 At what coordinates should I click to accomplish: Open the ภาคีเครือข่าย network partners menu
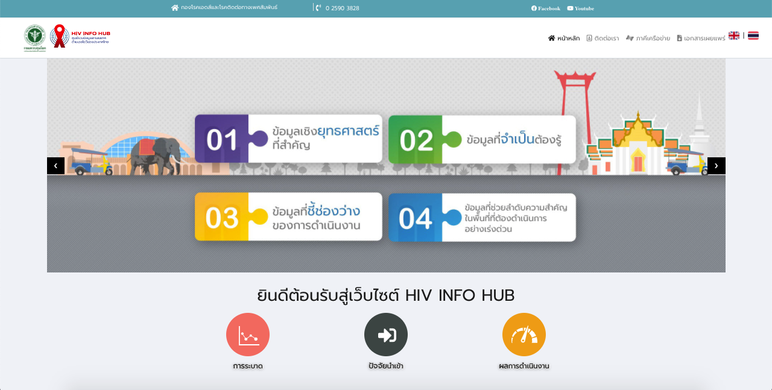(x=648, y=38)
